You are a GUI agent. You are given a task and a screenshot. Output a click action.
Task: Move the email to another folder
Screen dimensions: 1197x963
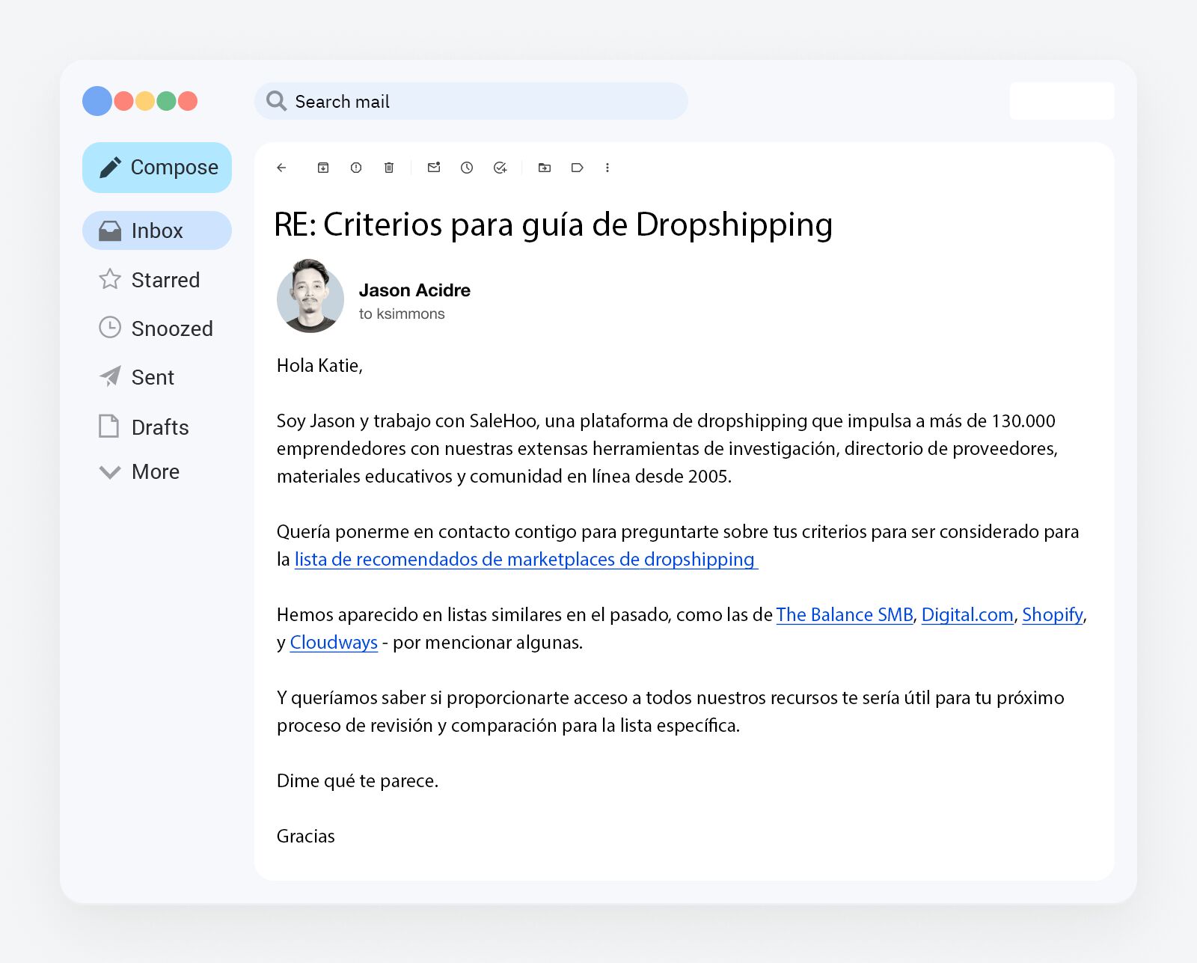point(545,168)
